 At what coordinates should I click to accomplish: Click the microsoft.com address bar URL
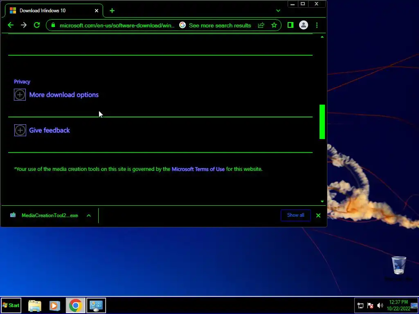(117, 25)
